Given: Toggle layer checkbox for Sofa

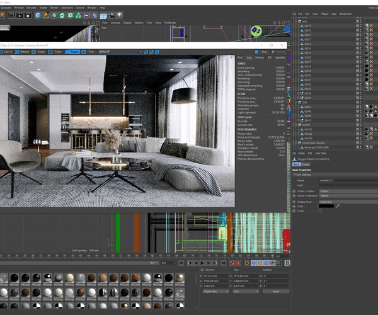Looking at the screenshot, I should [358, 21].
